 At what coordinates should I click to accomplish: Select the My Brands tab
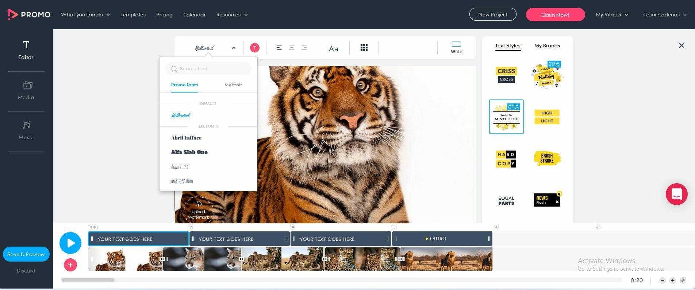547,46
